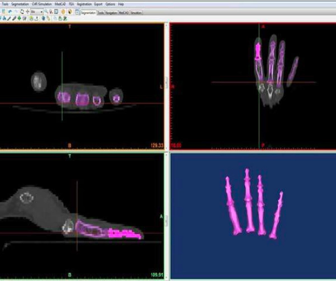Open the FEA menu in menu bar
336x281 pixels.
tap(71, 4)
